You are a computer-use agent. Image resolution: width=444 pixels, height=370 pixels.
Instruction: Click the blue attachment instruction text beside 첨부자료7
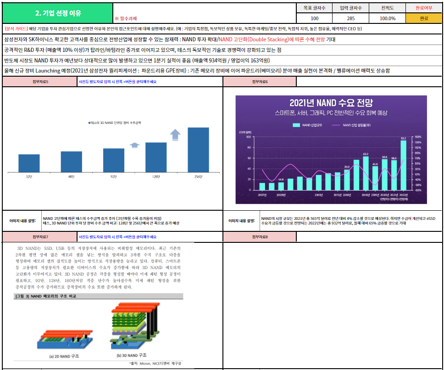coord(117,237)
